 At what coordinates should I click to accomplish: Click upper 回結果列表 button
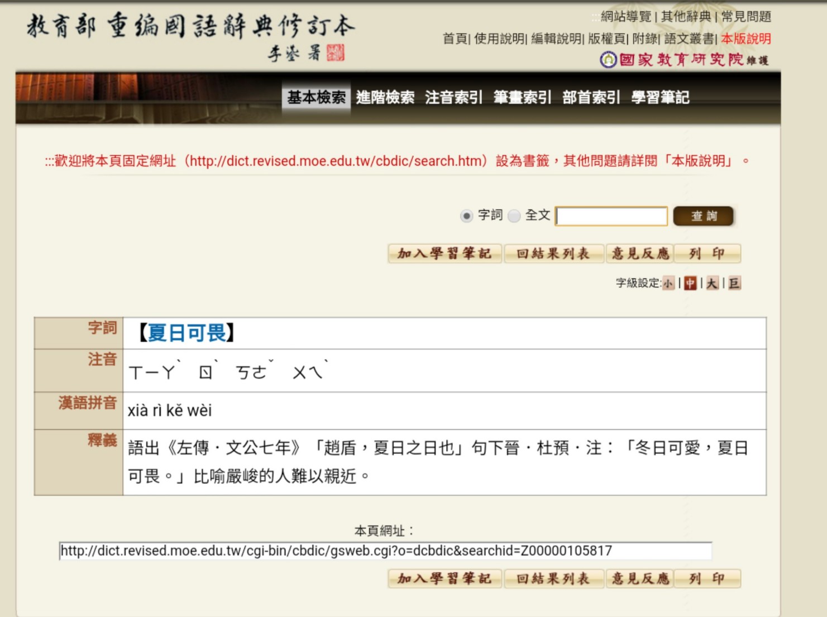pos(554,254)
